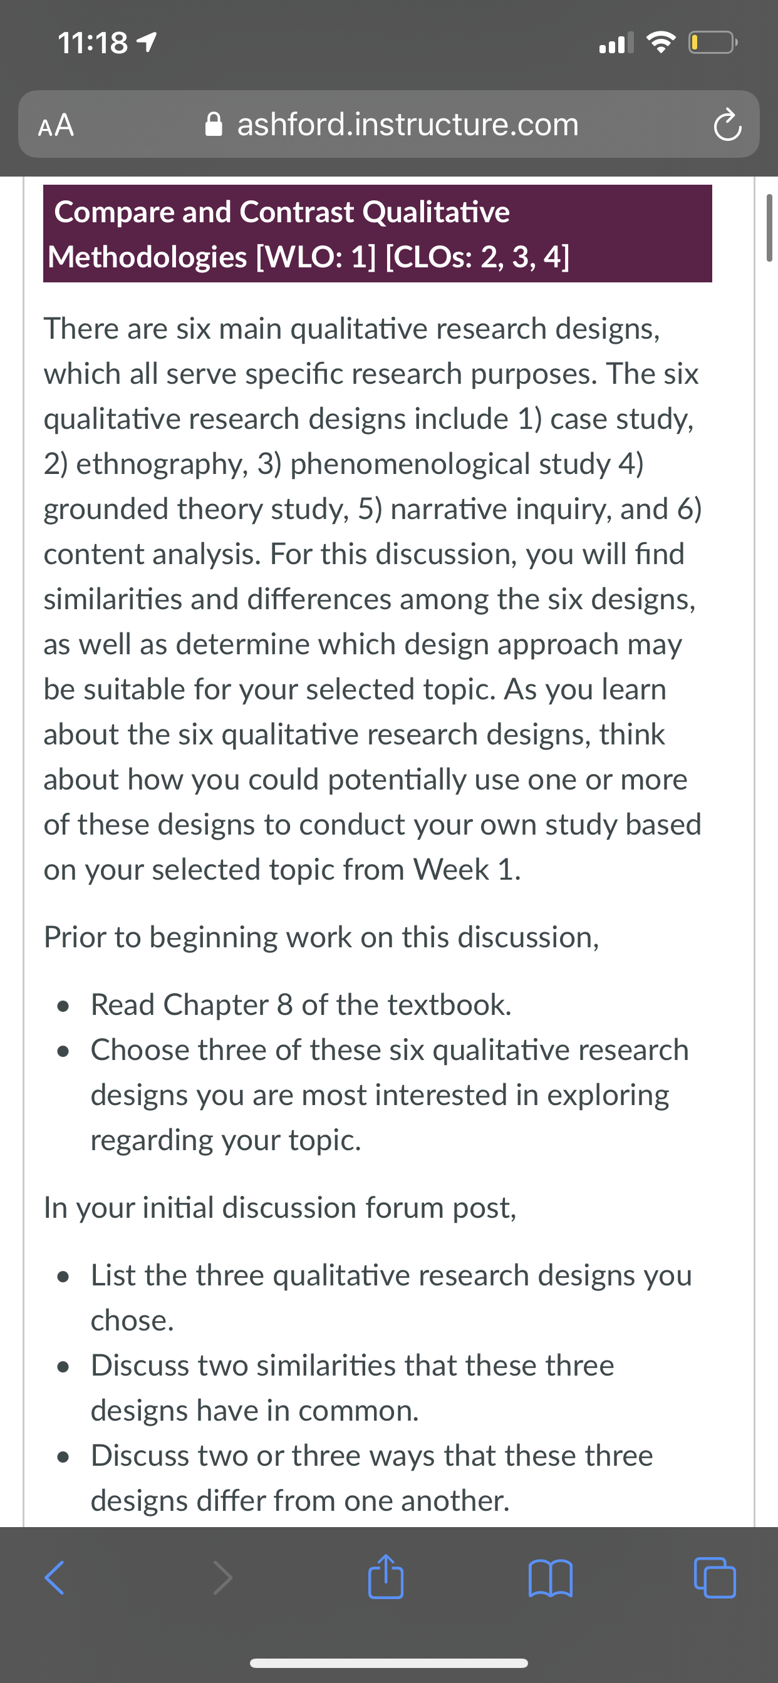Screen dimensions: 778x1683
Task: Tap the padlock secure site icon
Action: [x=214, y=124]
